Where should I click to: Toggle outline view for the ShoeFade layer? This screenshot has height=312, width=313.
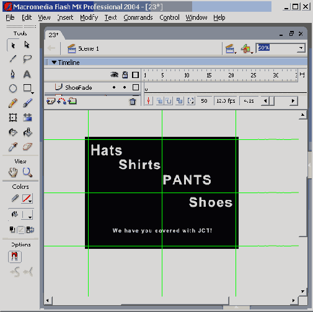[136, 87]
